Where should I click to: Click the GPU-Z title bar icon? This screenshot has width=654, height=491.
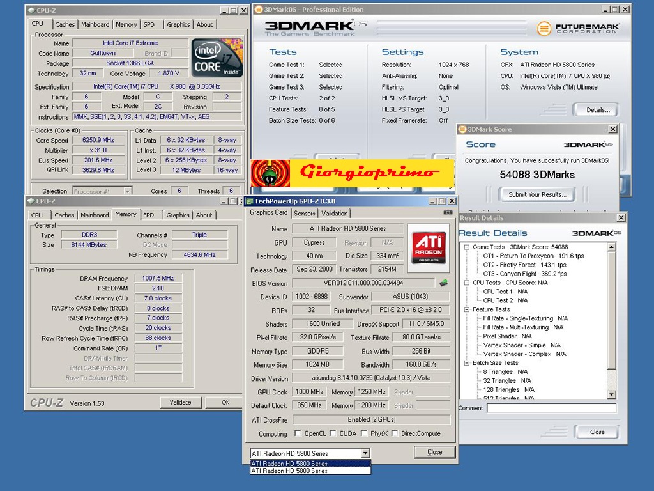[250, 201]
